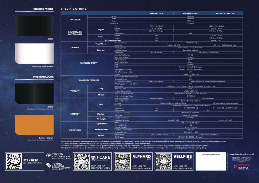Click the Toyota Berbagi logo
259x183 pixels.
tap(243, 166)
